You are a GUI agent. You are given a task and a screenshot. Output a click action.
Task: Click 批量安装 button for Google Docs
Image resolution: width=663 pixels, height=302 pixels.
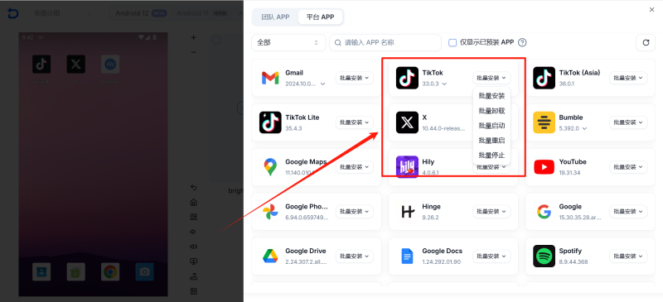click(491, 256)
